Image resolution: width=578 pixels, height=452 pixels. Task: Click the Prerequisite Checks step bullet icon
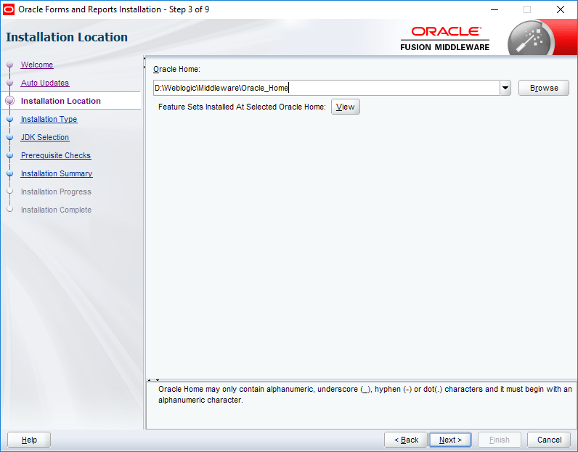[10, 155]
